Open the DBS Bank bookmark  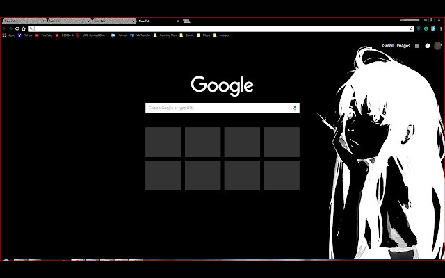tap(65, 35)
